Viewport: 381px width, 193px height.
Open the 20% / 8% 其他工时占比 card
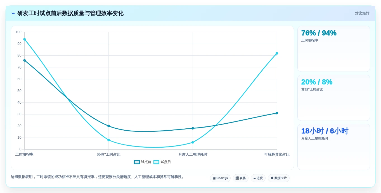[x=334, y=98]
